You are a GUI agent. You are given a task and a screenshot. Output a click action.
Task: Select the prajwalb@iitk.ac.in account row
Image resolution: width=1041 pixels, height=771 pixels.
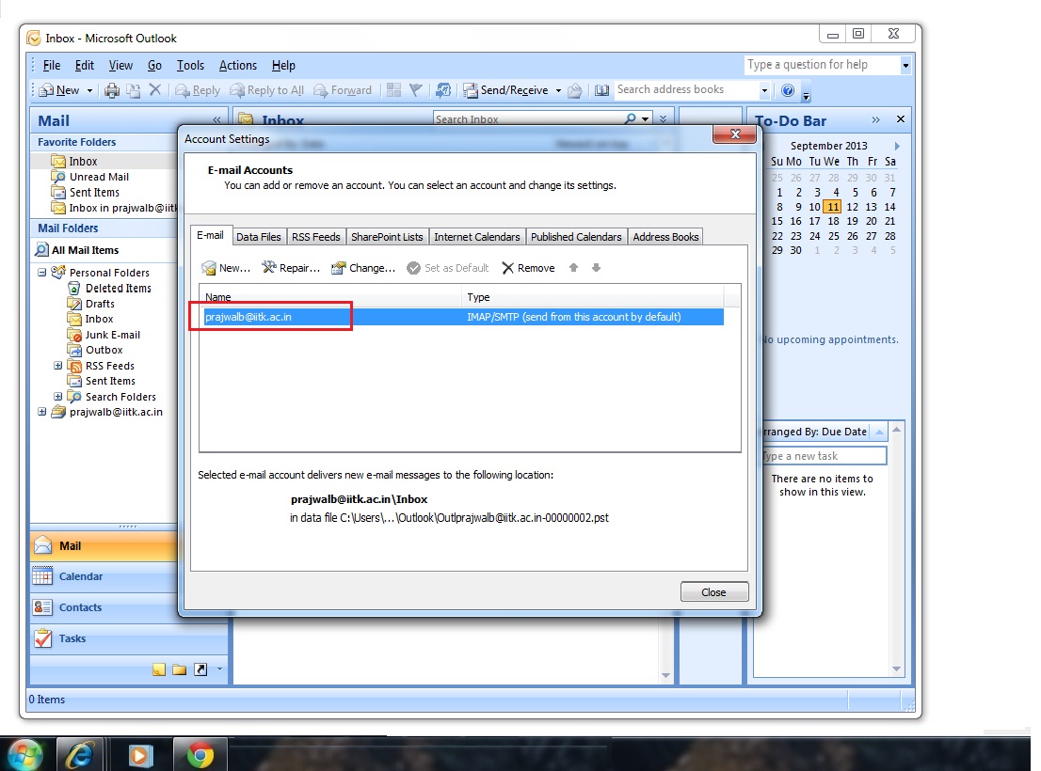click(x=463, y=317)
